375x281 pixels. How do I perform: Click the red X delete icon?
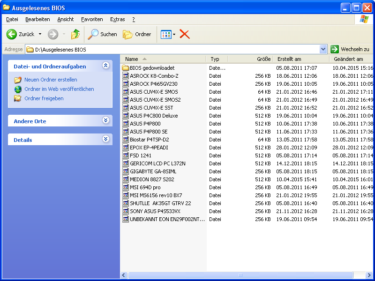point(185,34)
